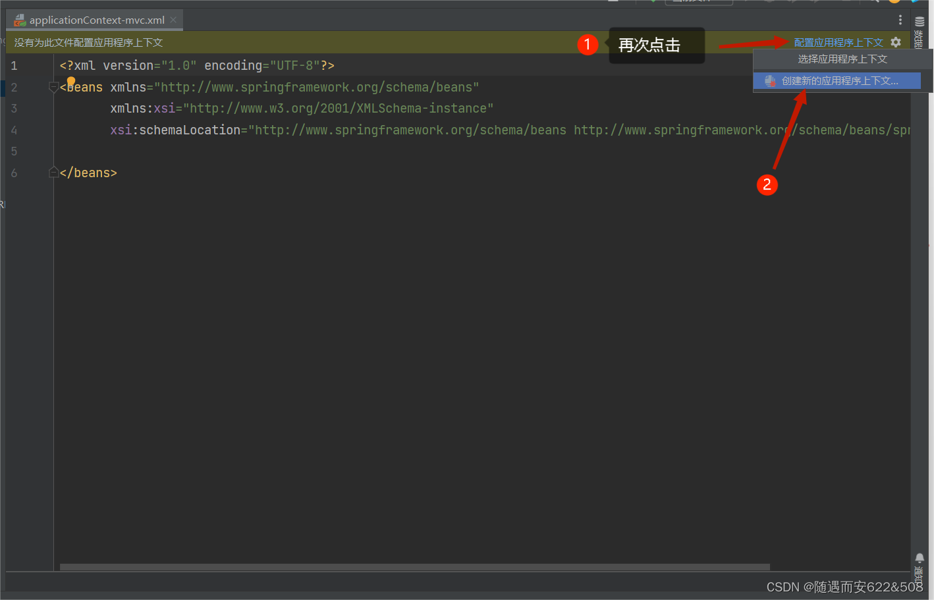
Task: Click the fold marker next to </beans>
Action: [x=53, y=172]
